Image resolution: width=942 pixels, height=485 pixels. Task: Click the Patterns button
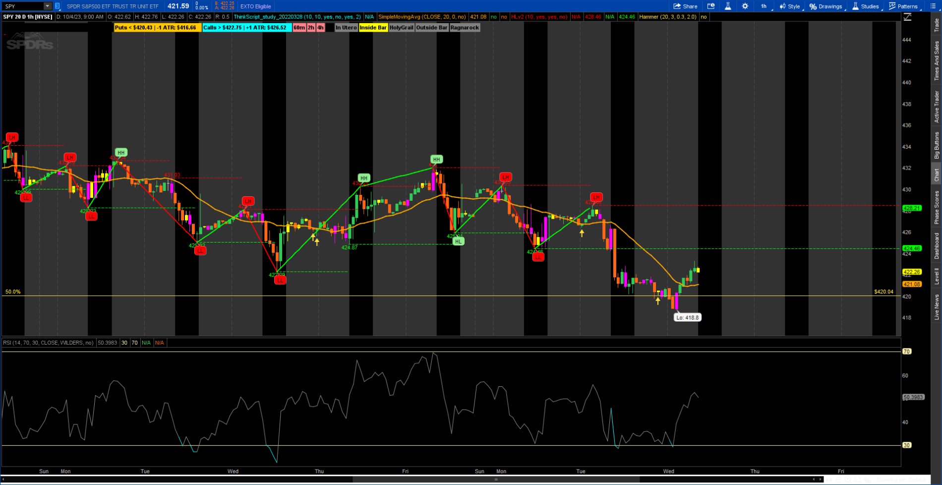click(x=903, y=6)
